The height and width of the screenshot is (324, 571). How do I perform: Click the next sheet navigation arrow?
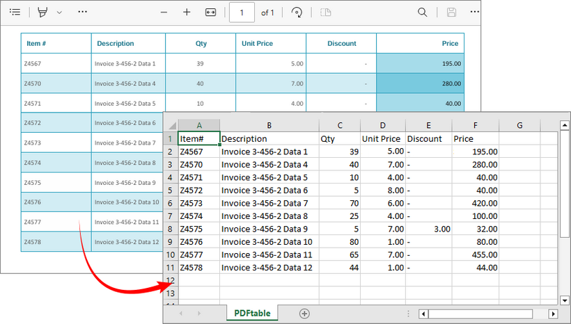199,313
